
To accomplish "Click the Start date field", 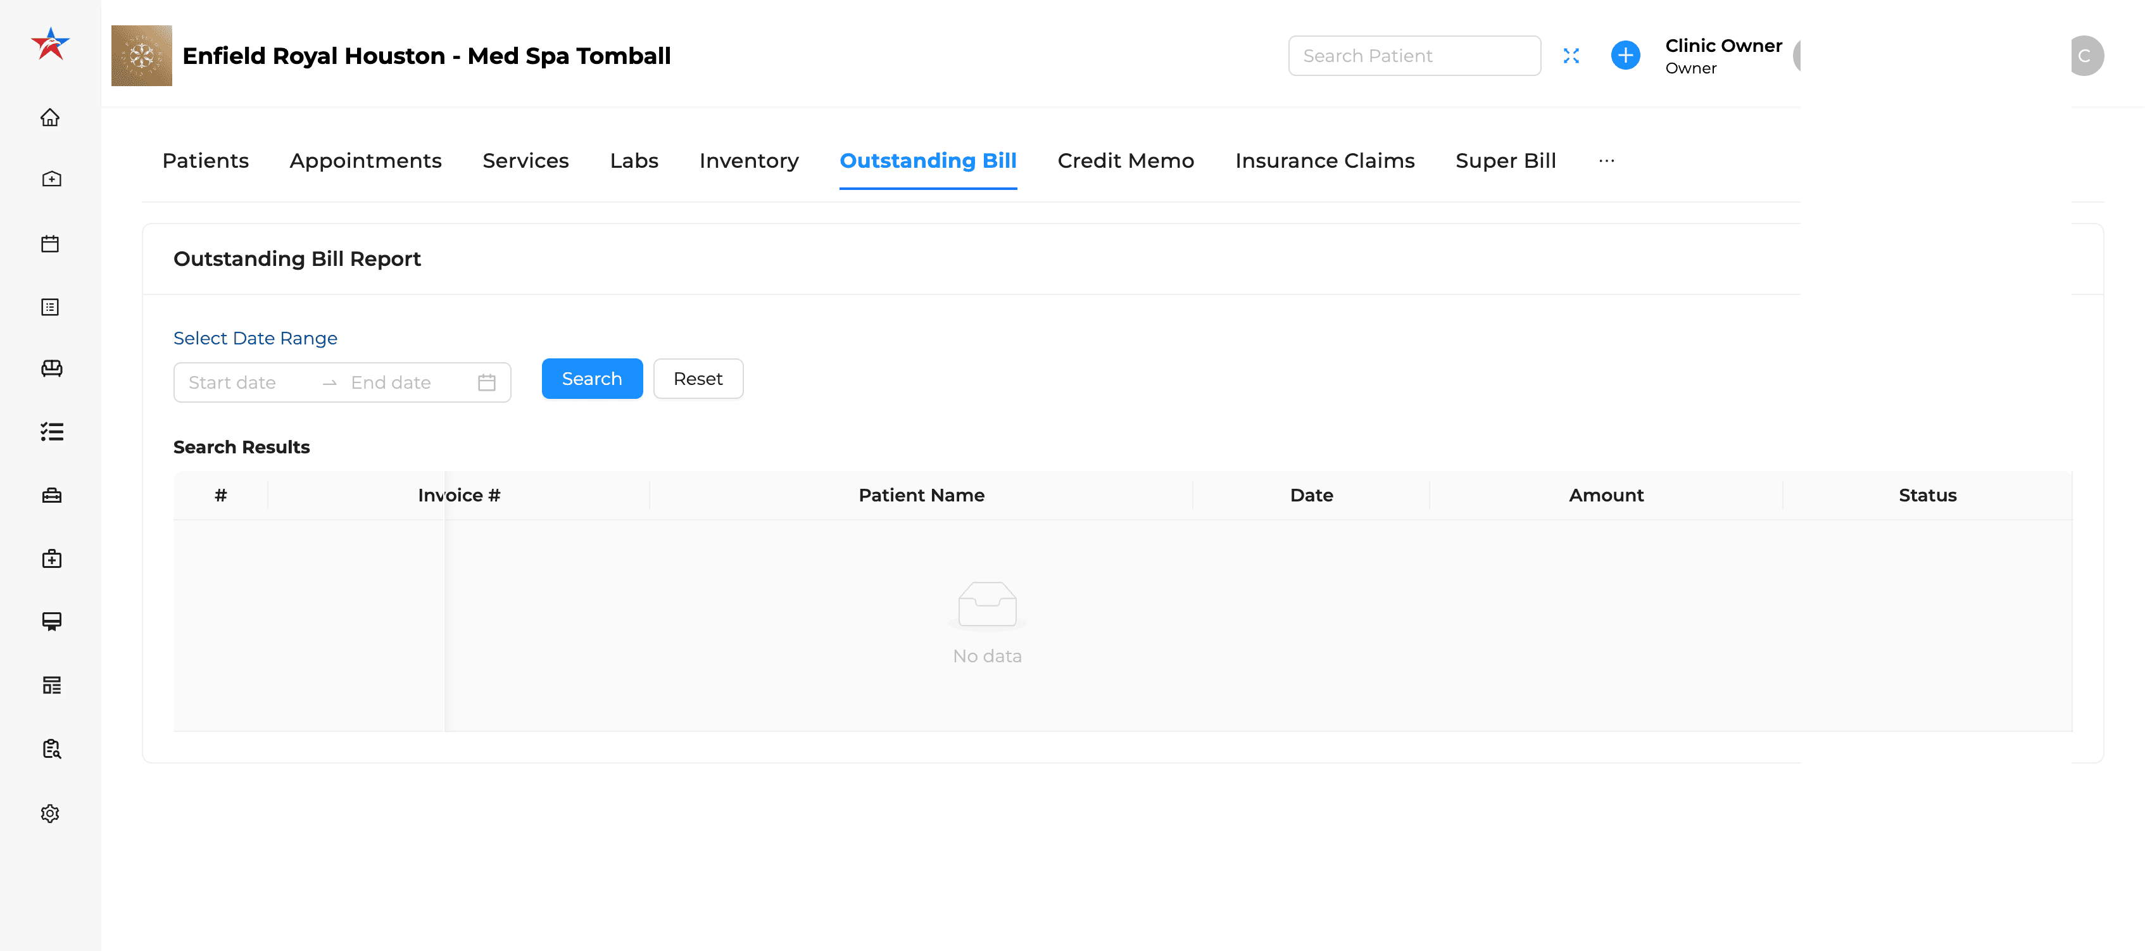I will 232,382.
